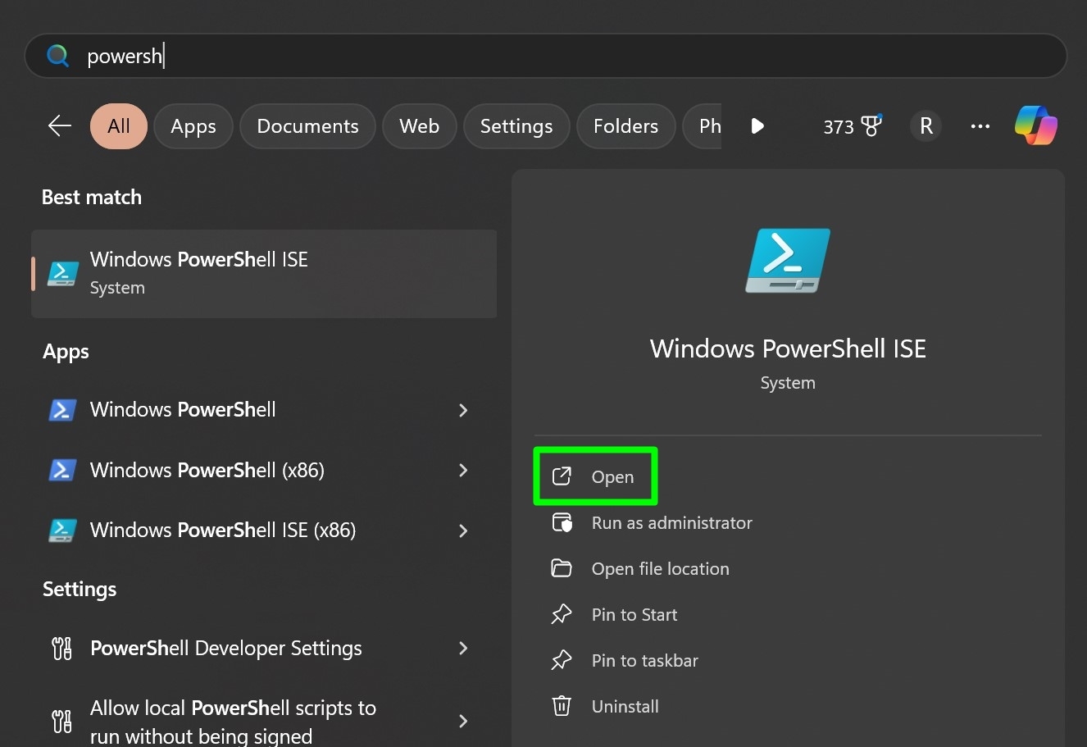Expand the Allow local PowerShell scripts chevron
Image resolution: width=1087 pixels, height=747 pixels.
coord(463,721)
